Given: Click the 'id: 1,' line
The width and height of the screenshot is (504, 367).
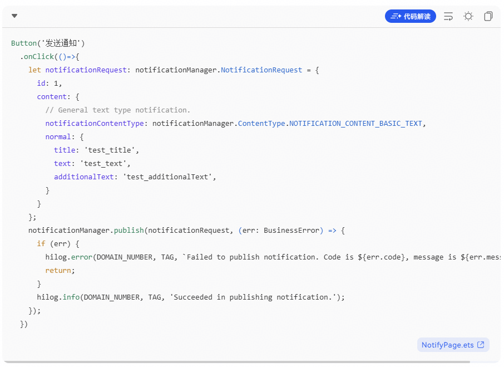Looking at the screenshot, I should coord(49,84).
